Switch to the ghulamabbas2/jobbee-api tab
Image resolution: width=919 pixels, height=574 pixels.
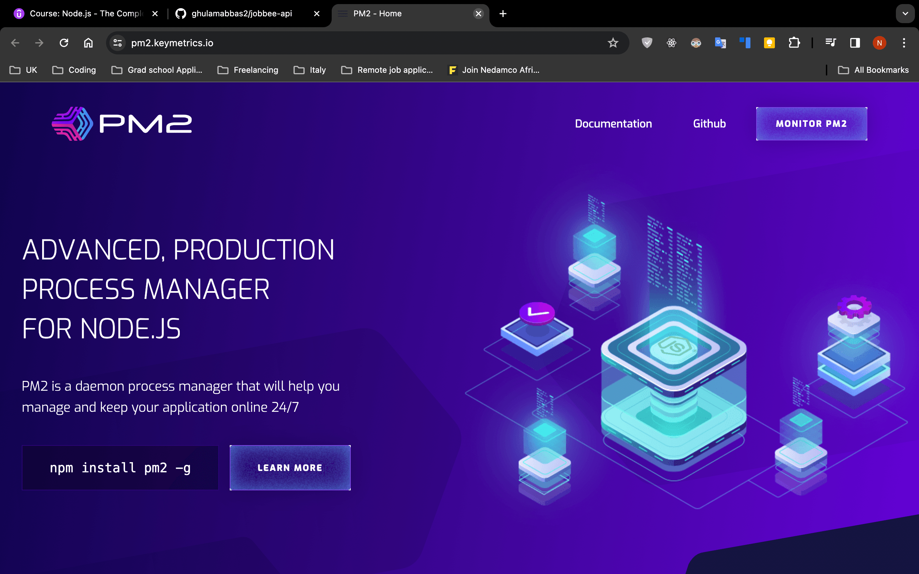click(x=242, y=14)
